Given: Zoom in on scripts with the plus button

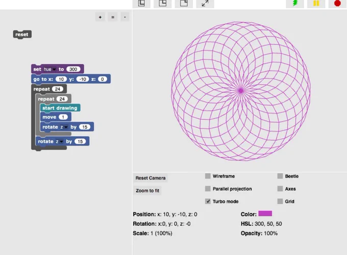Looking at the screenshot, I should click(x=100, y=17).
